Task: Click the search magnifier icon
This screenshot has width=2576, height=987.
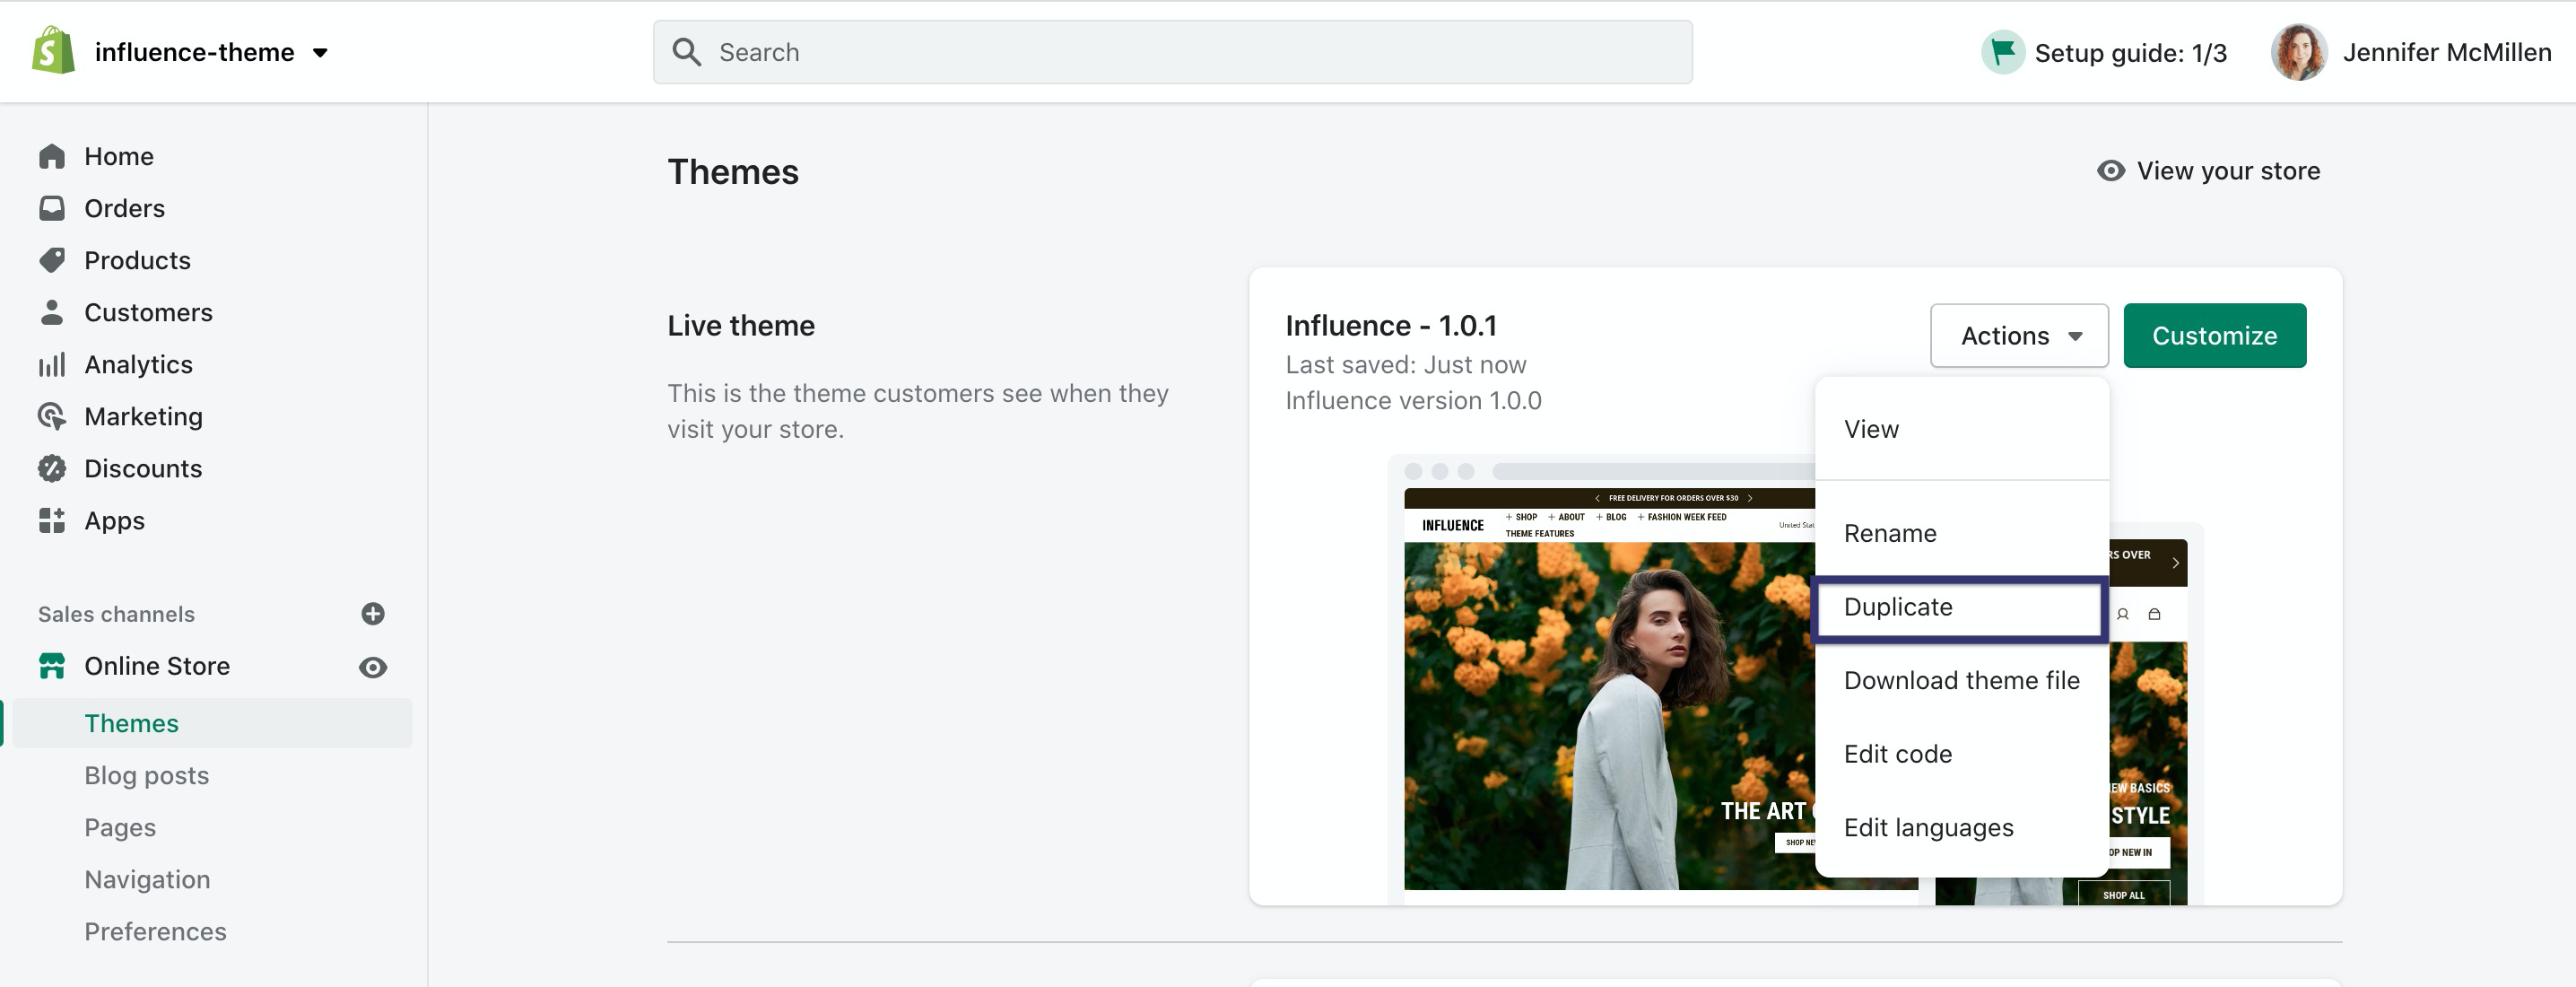Action: (x=686, y=52)
